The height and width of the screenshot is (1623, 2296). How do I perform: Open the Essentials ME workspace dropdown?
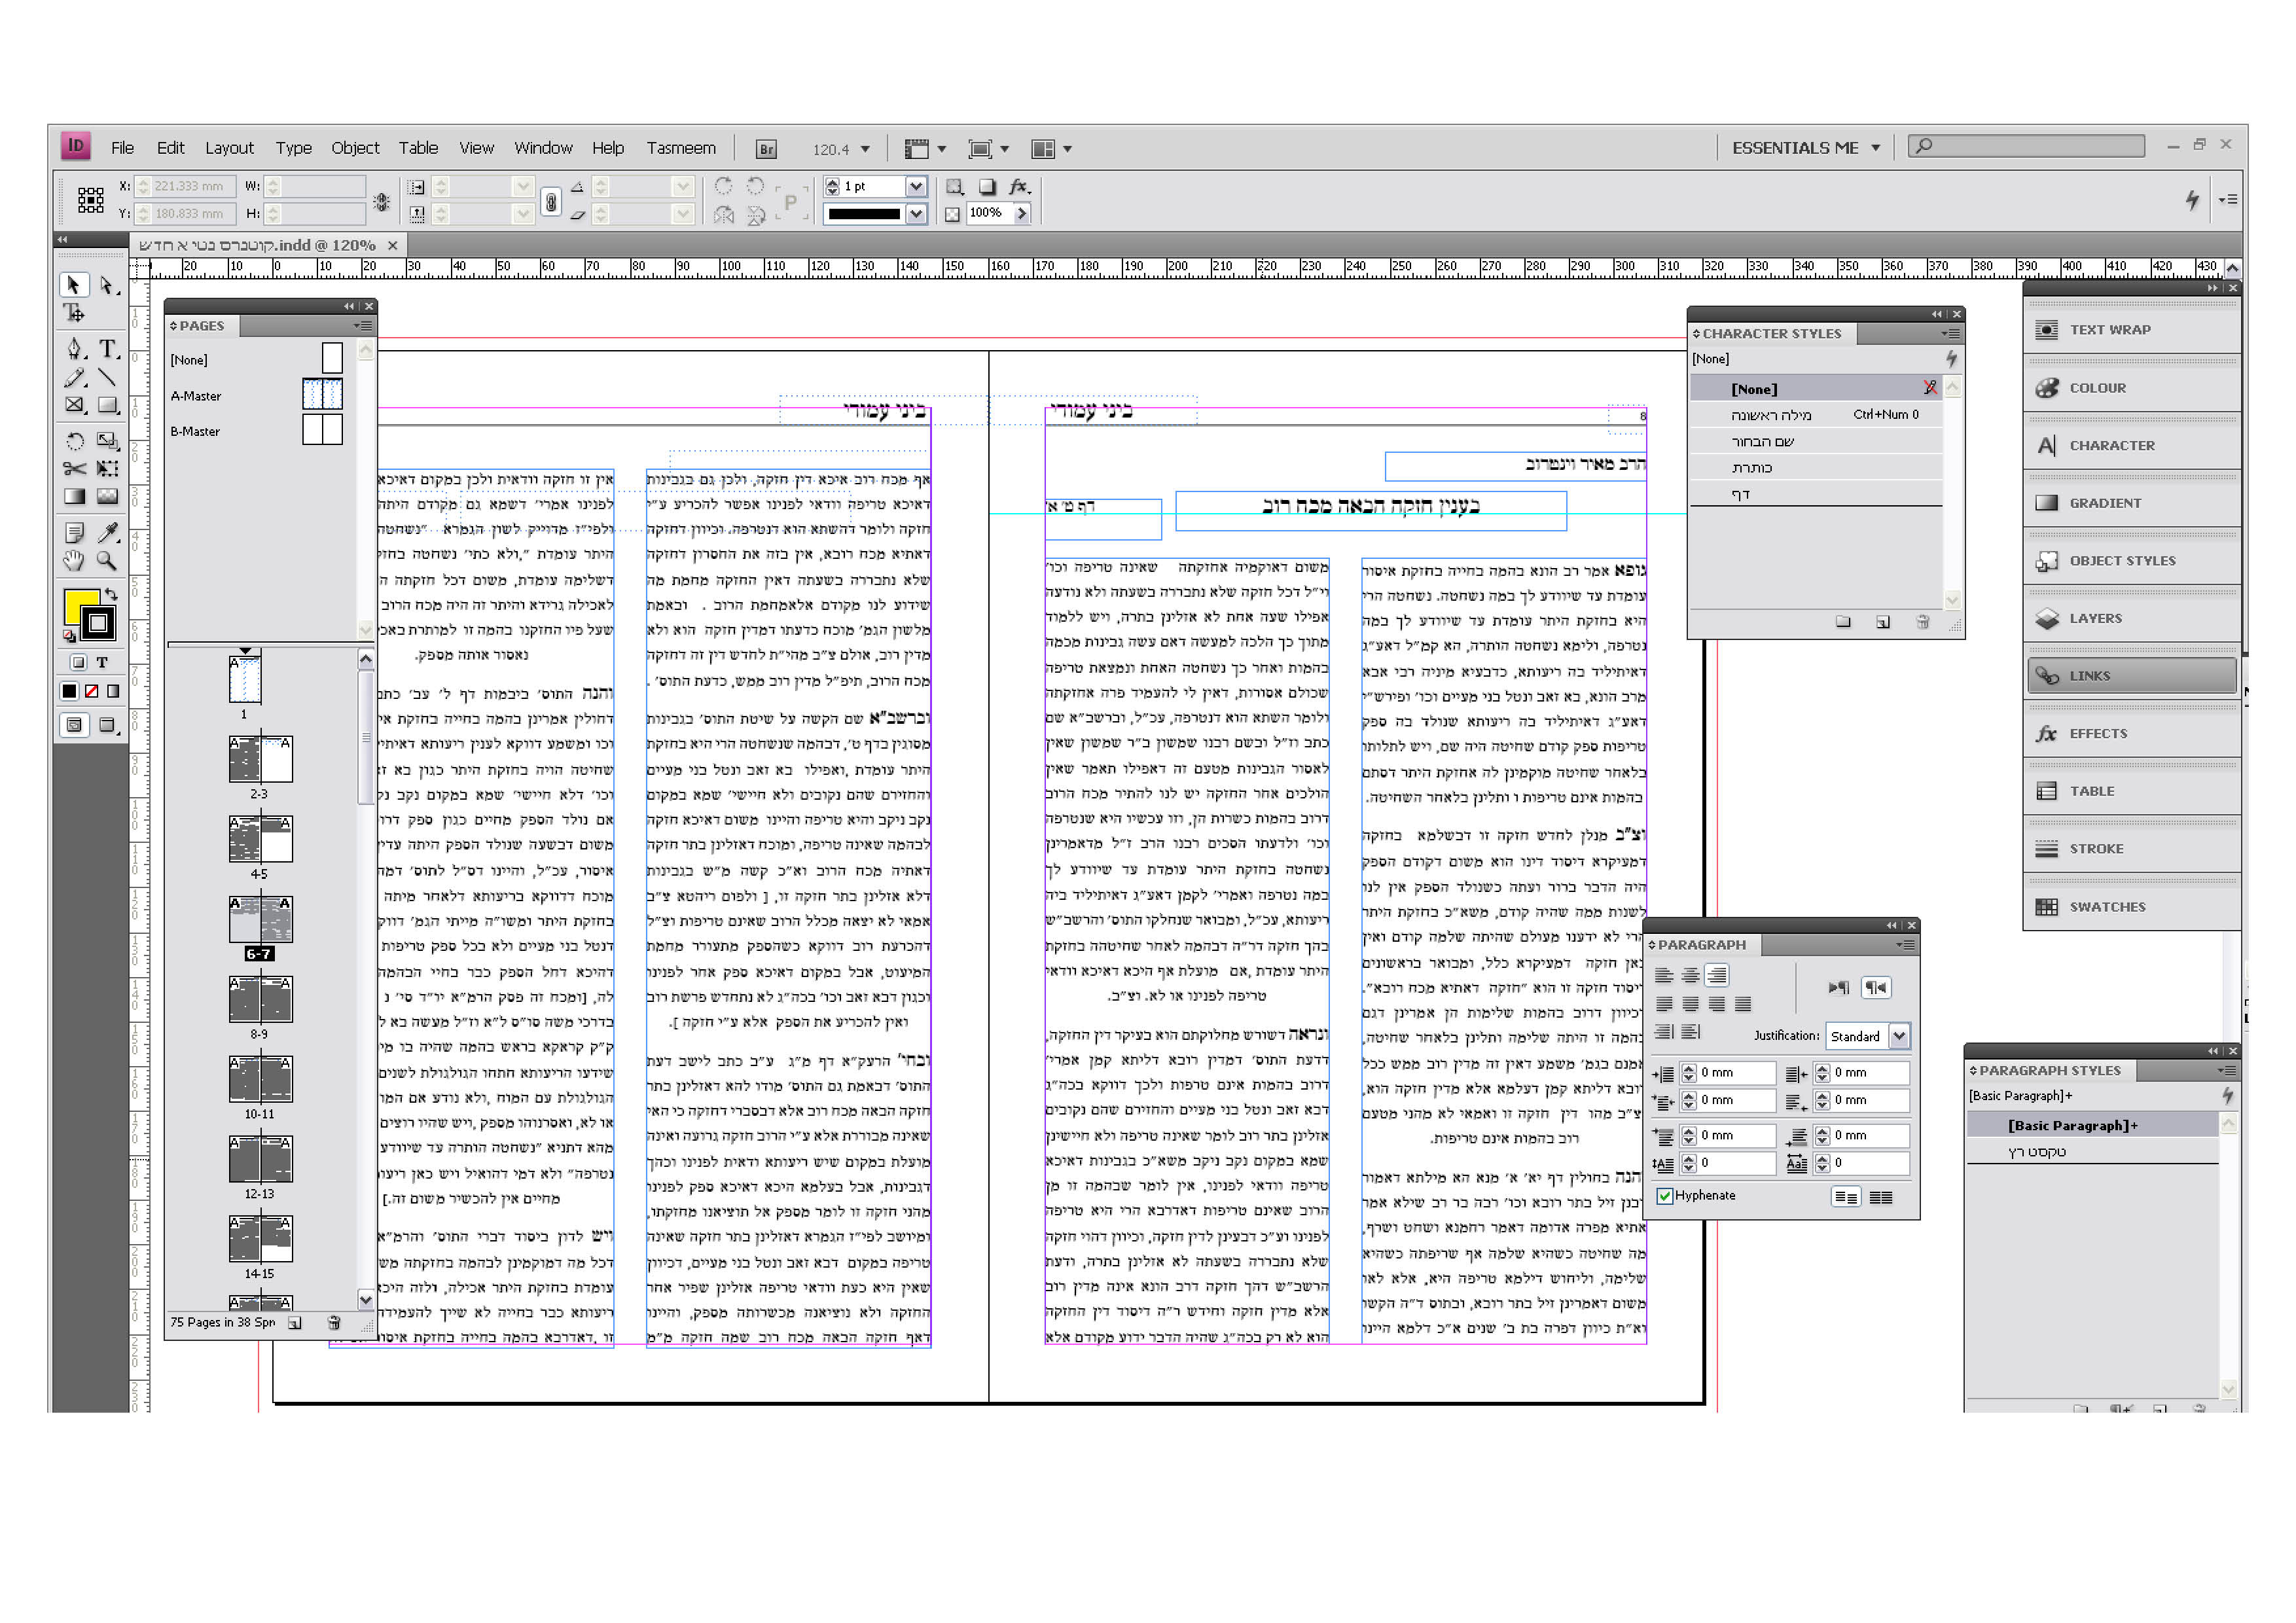[x=1875, y=148]
